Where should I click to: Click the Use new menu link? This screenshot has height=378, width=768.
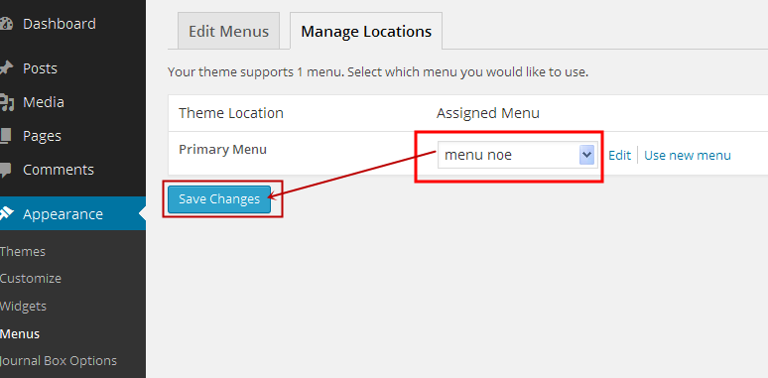point(688,155)
